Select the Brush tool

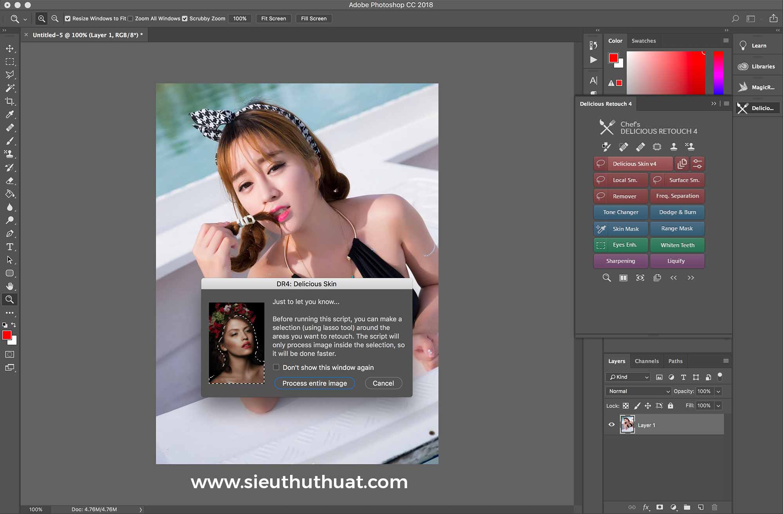tap(10, 141)
